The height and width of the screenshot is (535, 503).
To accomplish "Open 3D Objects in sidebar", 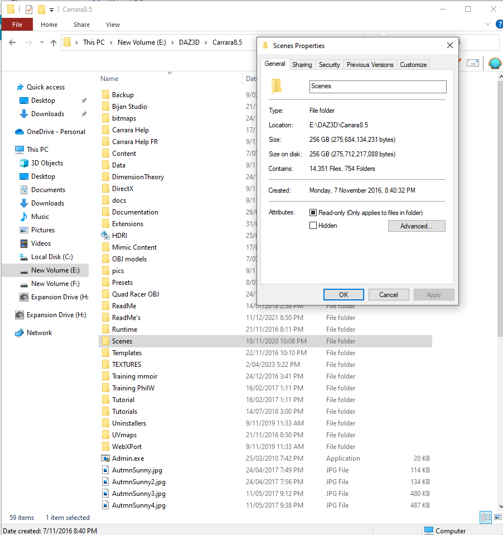I will click(x=47, y=163).
